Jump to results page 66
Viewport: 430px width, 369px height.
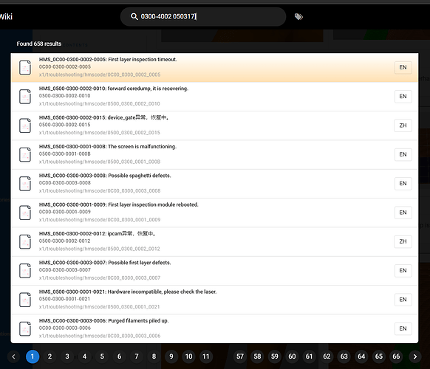[x=396, y=356]
